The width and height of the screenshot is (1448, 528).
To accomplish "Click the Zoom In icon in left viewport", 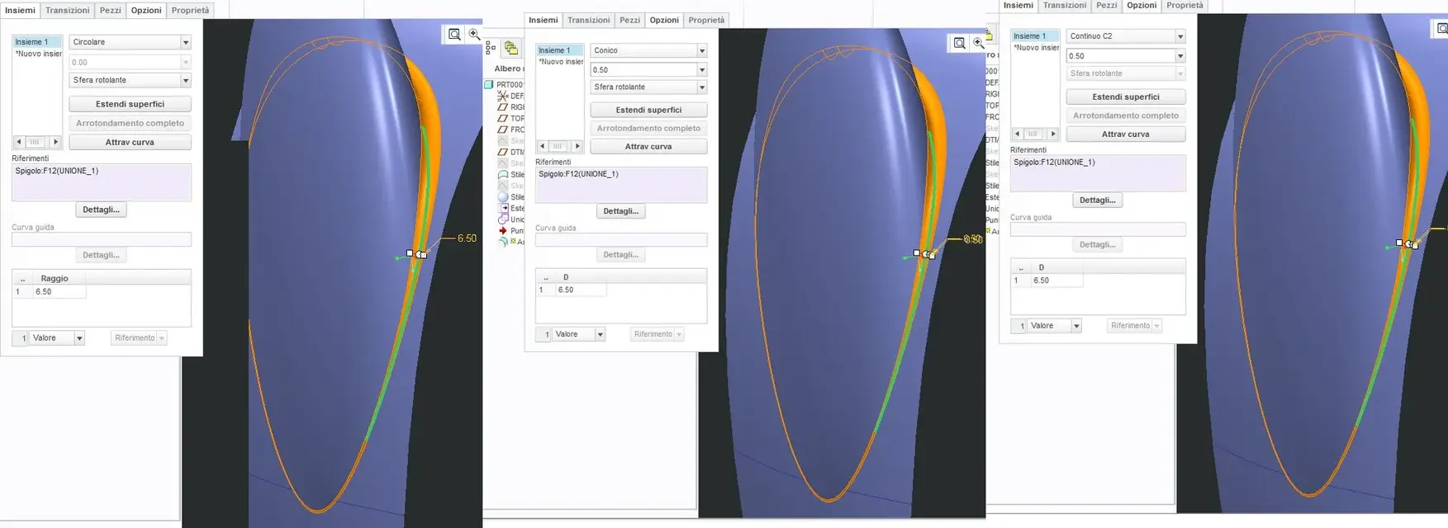I will (474, 34).
